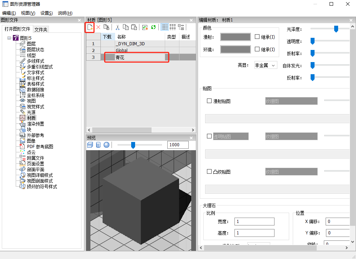
Task: Click the new material icon
Action: point(90,27)
